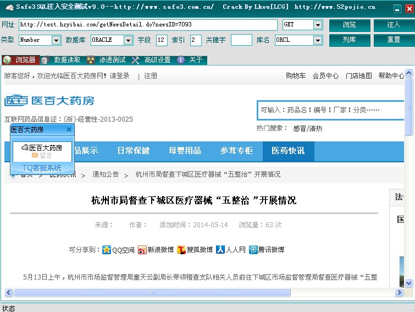Click the 网址 URL input field
This screenshot has height=312, width=415.
(x=148, y=25)
